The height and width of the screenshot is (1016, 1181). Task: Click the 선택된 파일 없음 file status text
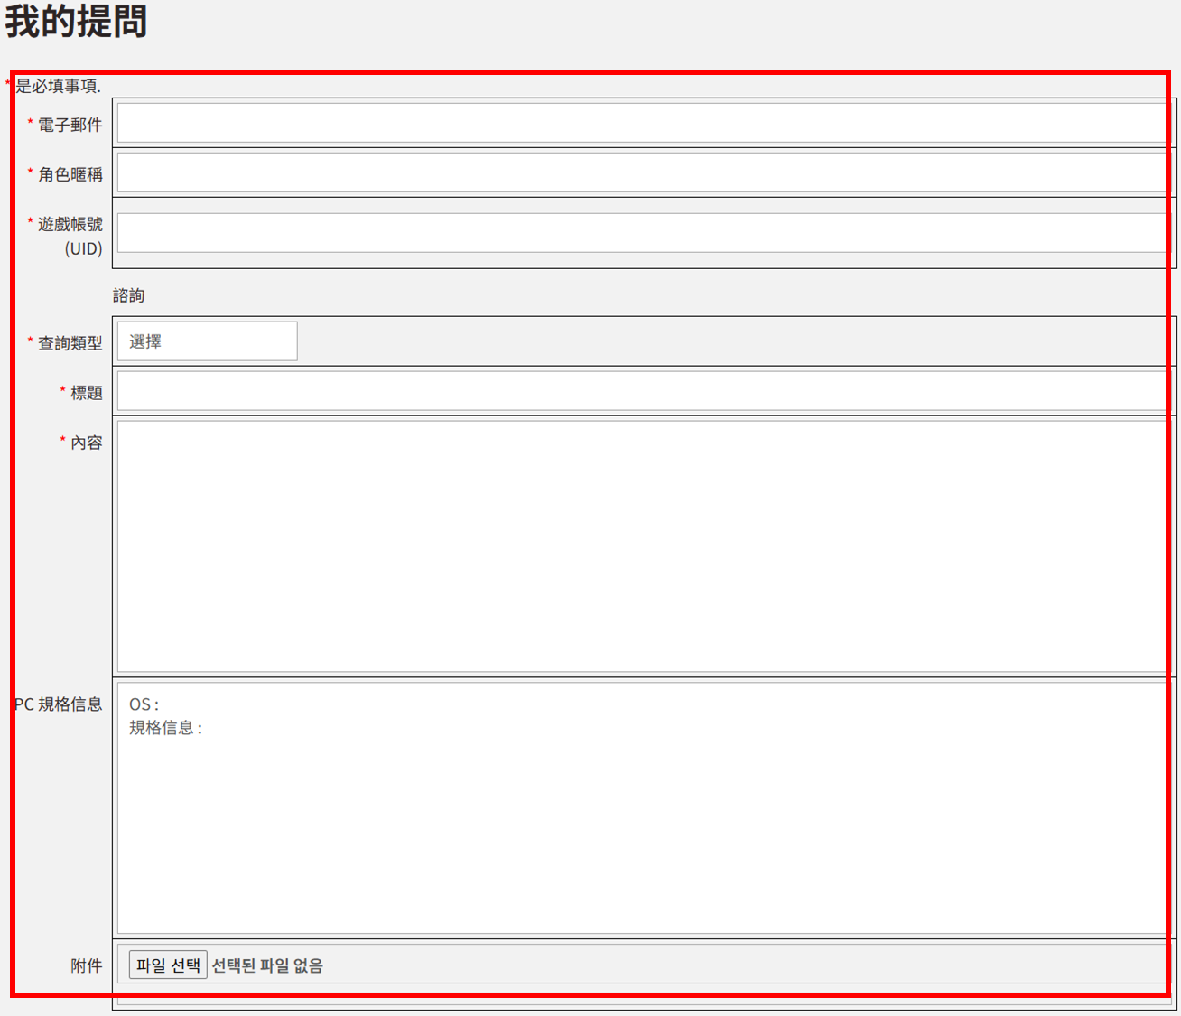click(x=267, y=965)
